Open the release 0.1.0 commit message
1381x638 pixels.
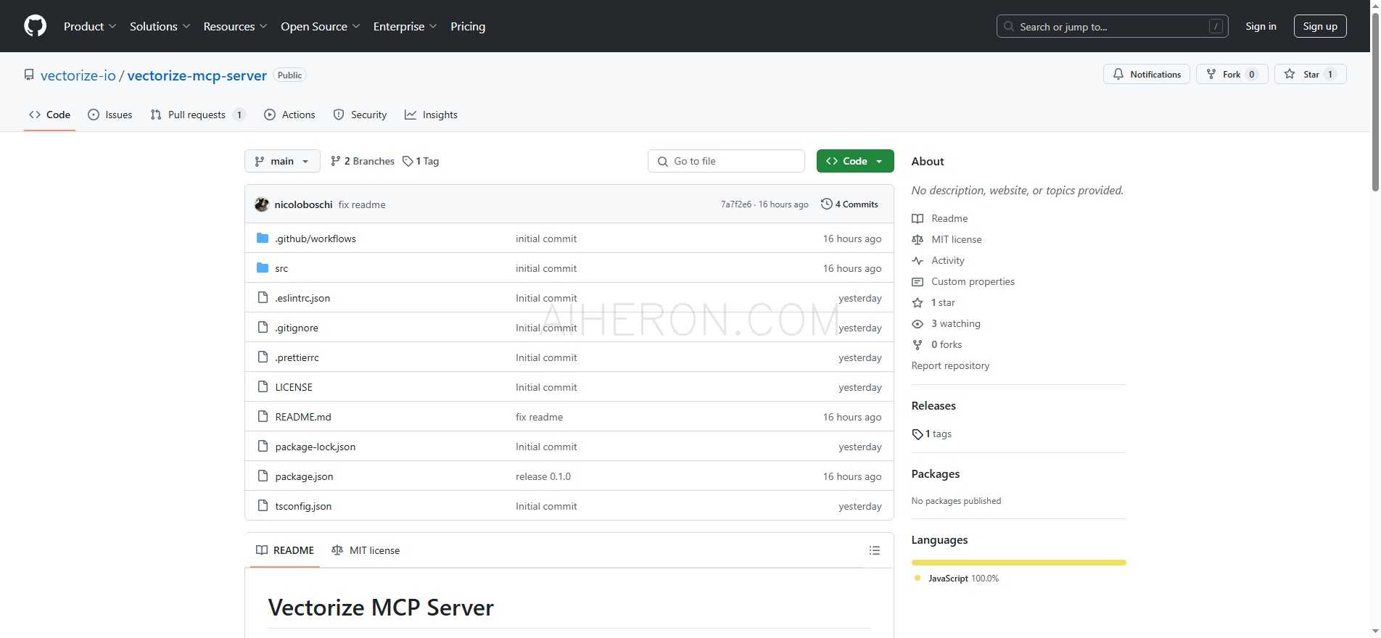[543, 476]
